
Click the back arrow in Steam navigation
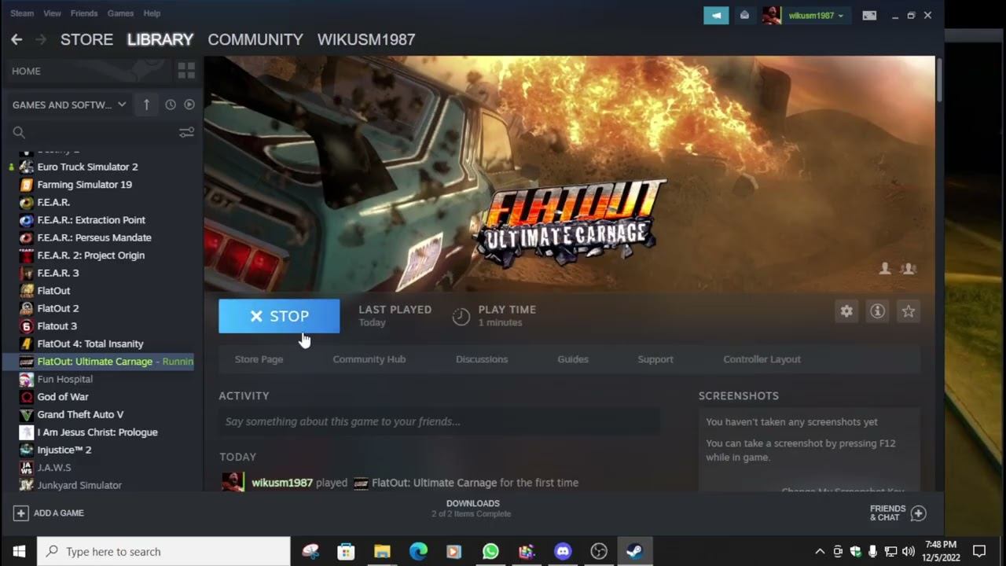[x=17, y=39]
